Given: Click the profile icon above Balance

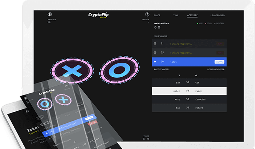Looking at the screenshot, I should [x=49, y=14].
